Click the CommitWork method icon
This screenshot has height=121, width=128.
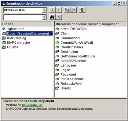[57, 38]
